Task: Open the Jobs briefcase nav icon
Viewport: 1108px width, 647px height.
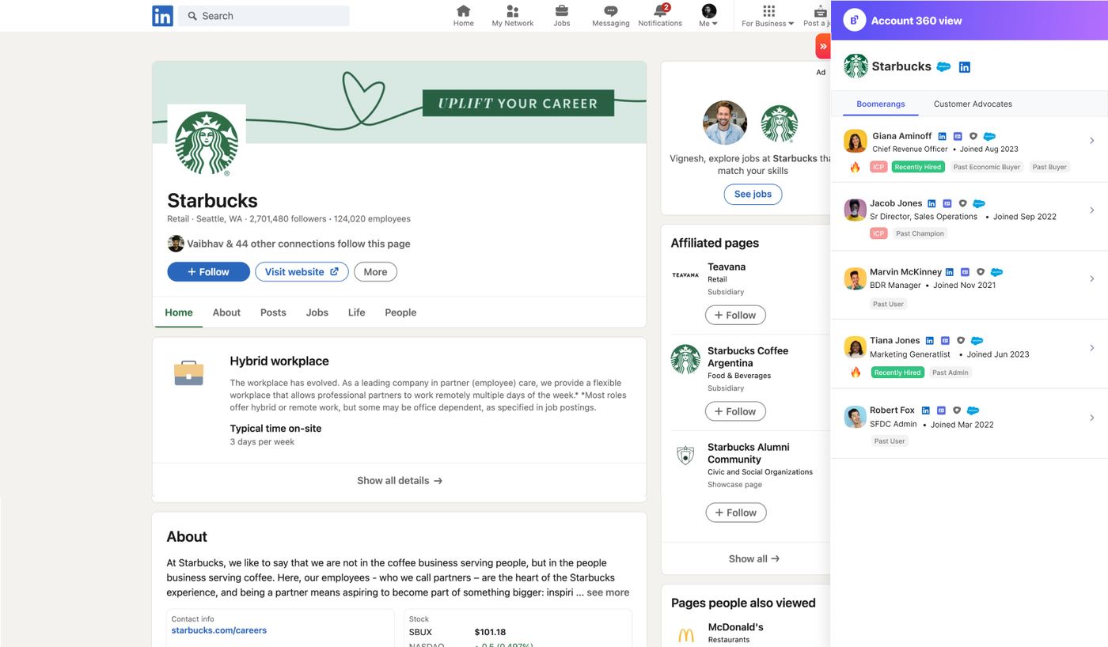Action: coord(562,16)
